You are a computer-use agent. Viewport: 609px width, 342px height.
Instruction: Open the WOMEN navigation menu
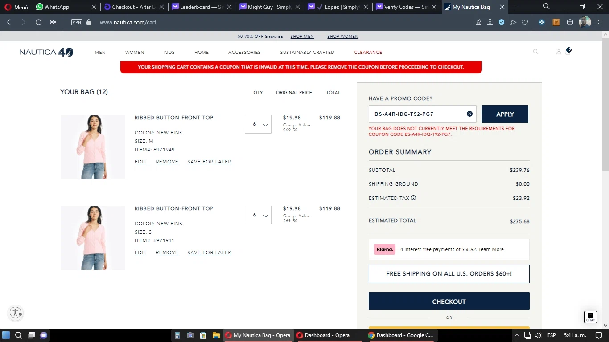point(135,52)
